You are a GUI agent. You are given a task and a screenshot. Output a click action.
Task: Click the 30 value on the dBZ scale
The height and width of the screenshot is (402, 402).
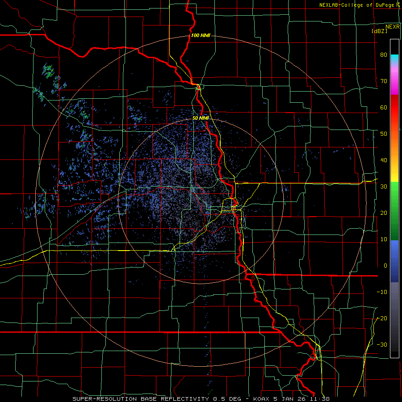pyautogui.click(x=384, y=187)
